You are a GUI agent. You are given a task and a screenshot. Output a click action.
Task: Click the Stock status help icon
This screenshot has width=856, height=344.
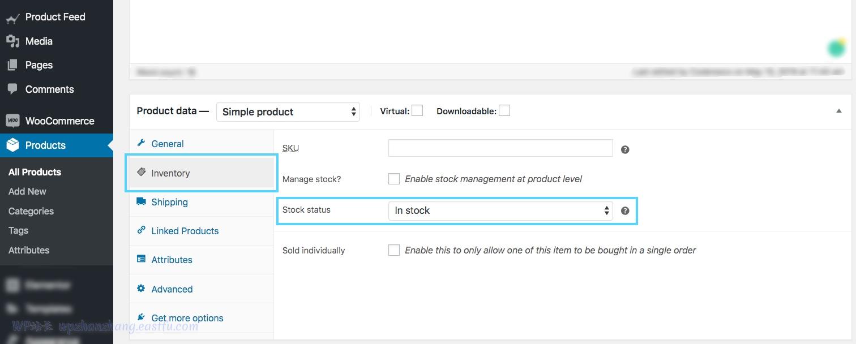point(625,210)
